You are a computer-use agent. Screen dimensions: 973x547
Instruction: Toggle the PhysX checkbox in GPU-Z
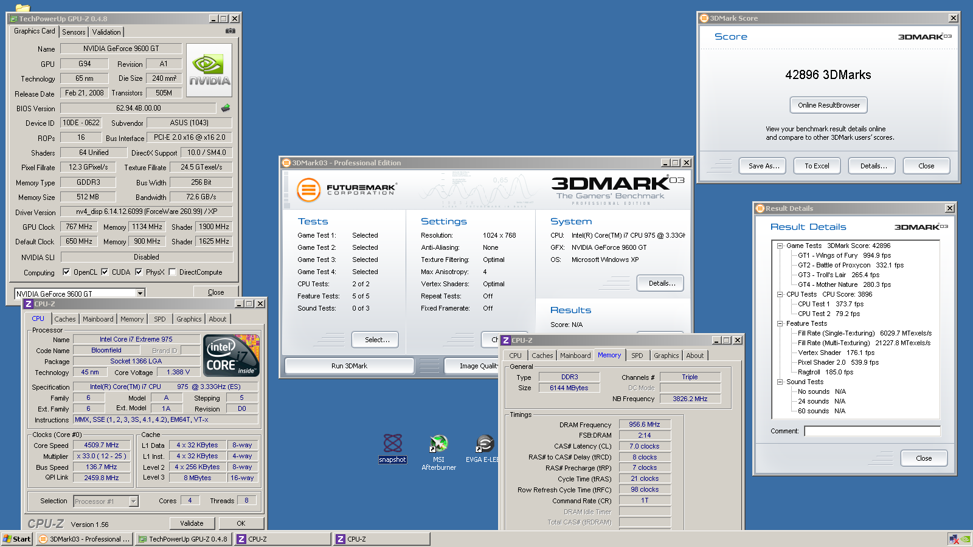click(139, 272)
